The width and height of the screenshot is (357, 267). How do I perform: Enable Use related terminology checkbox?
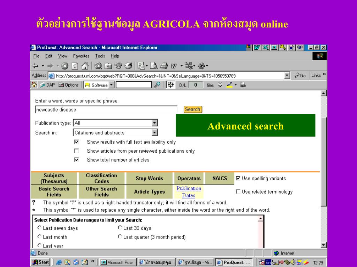238,192
